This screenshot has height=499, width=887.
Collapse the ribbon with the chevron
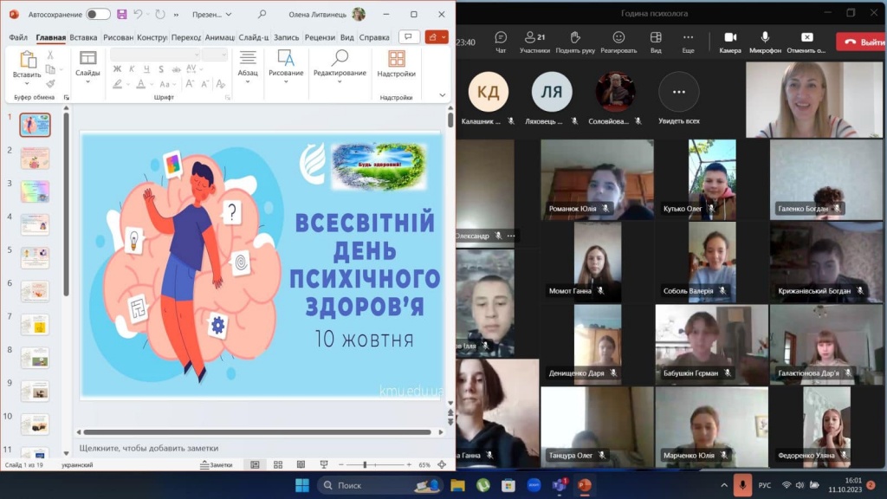click(x=443, y=95)
